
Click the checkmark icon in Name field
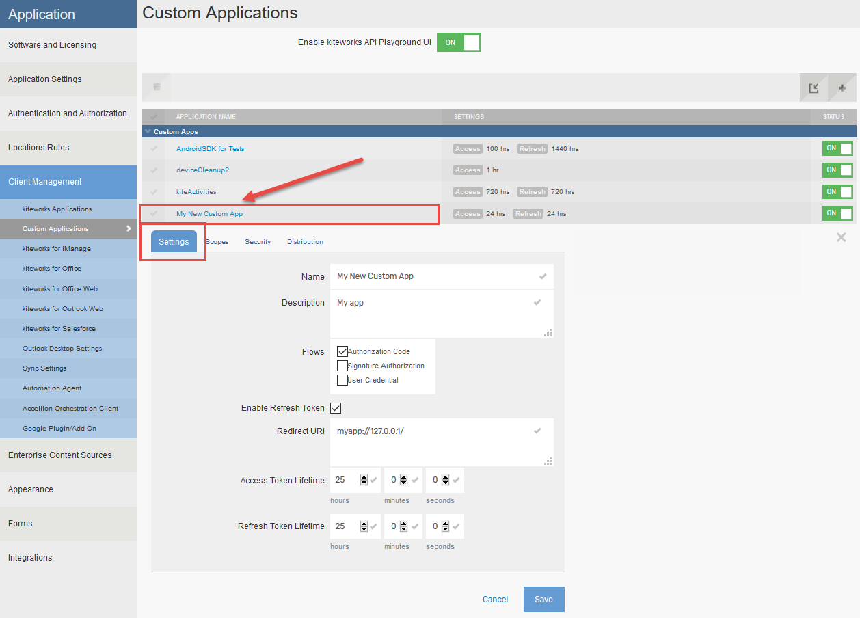[543, 276]
